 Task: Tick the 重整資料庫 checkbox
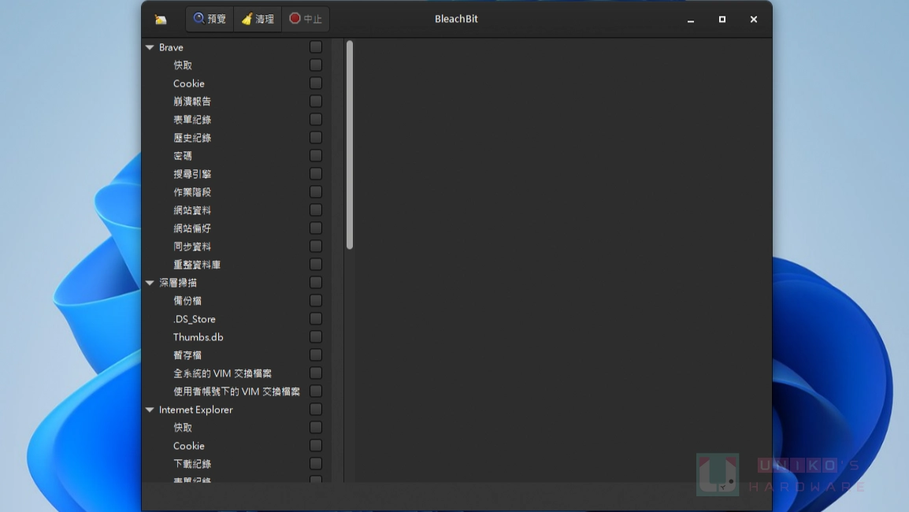point(316,265)
